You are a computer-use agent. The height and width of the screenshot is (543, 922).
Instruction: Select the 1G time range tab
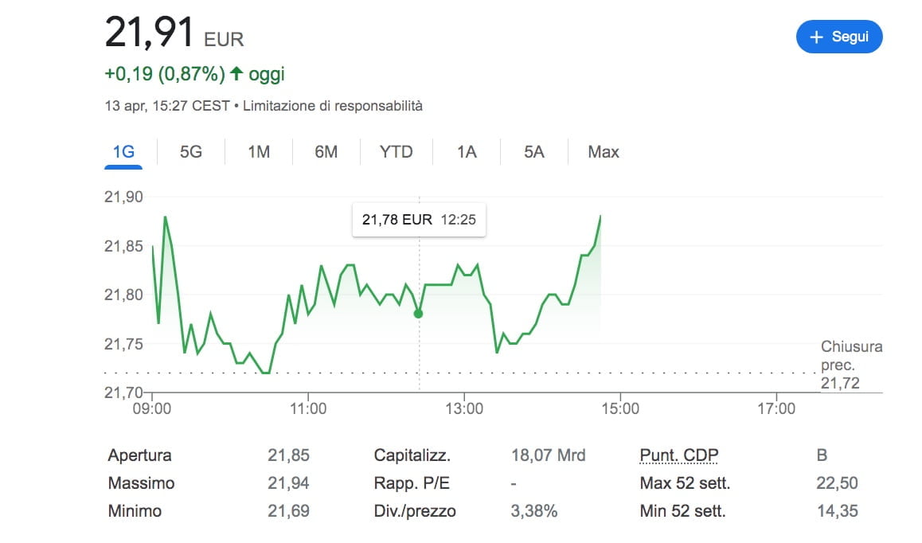point(123,151)
